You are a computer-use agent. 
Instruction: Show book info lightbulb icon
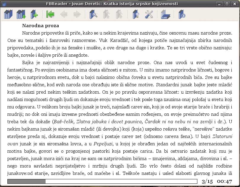136,14
